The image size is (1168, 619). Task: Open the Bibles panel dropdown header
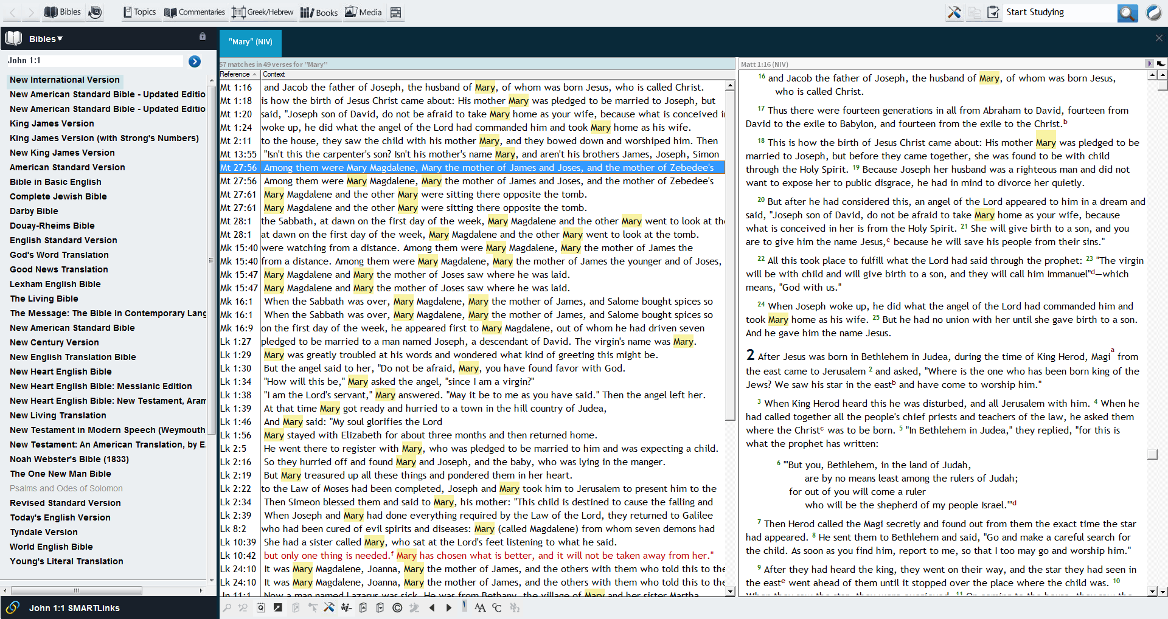pyautogui.click(x=46, y=39)
